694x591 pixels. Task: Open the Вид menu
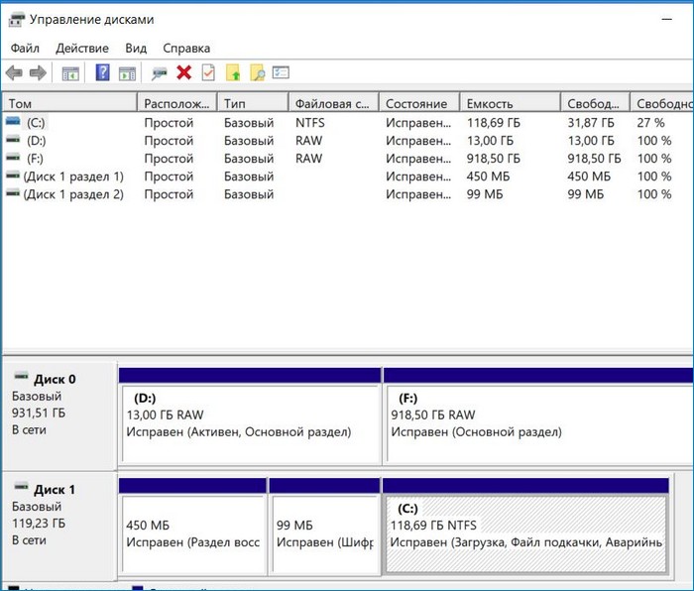[136, 48]
